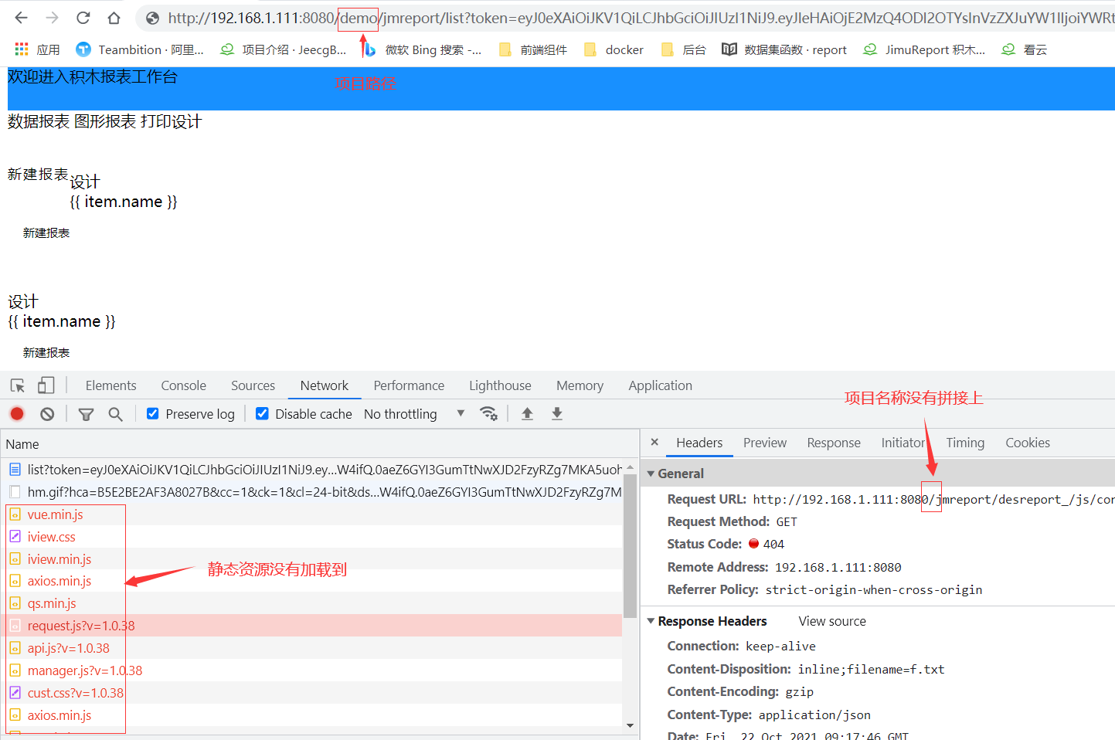
Task: Toggle the device toolbar icon
Action: point(46,385)
